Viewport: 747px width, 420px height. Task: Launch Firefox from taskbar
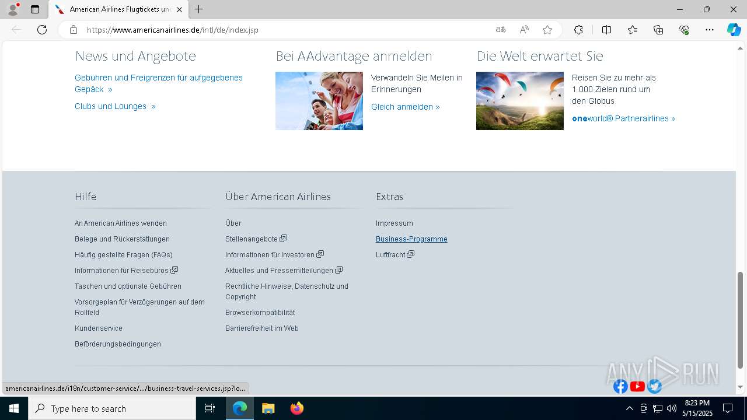point(296,408)
